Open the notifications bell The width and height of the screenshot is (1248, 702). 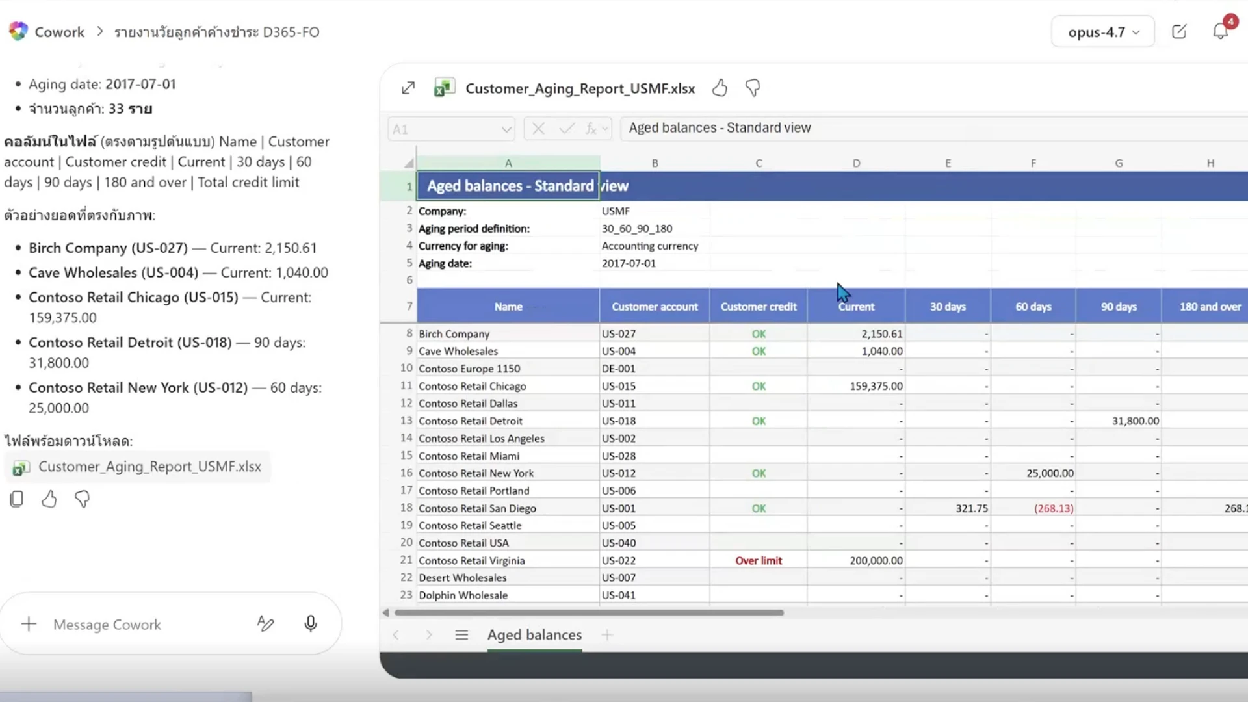point(1220,32)
